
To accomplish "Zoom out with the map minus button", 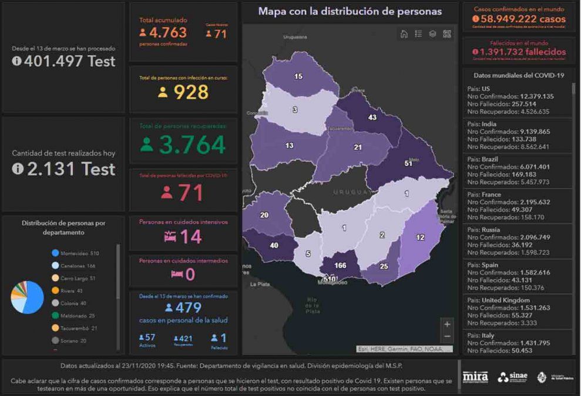I will click(x=448, y=336).
